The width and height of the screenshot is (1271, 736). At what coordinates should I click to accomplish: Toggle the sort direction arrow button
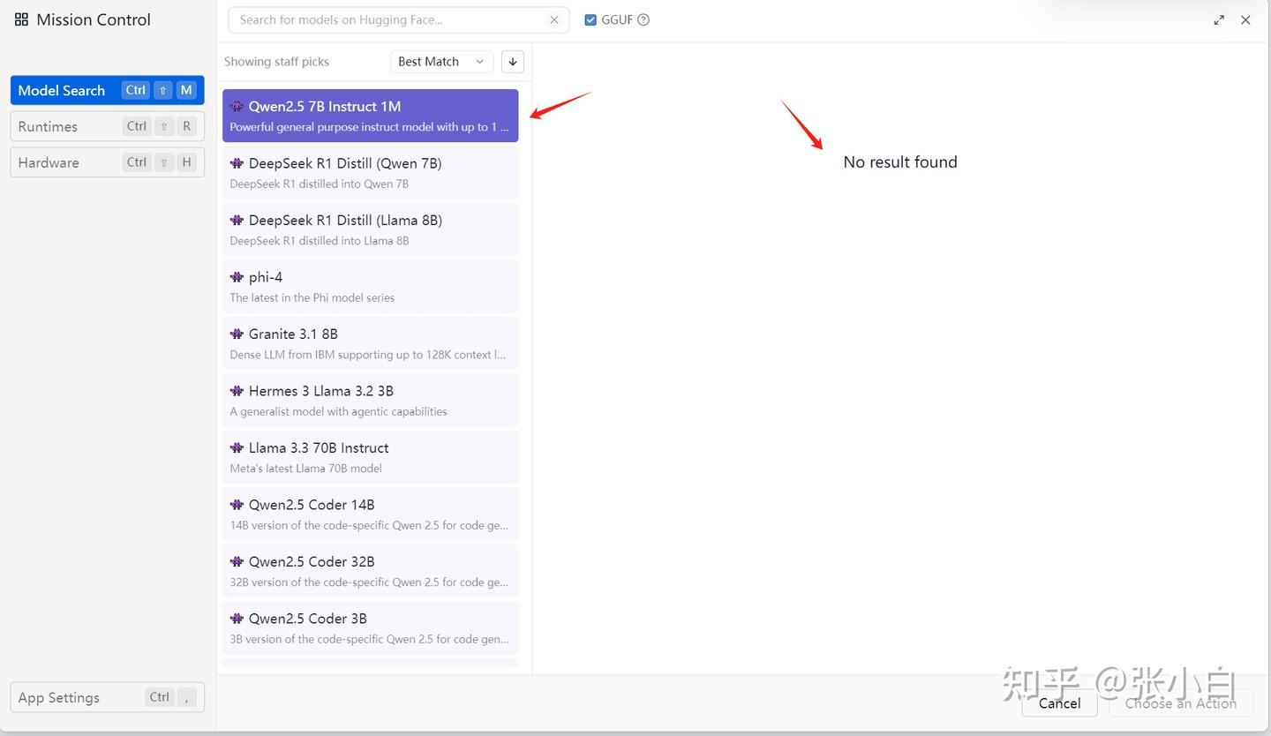tap(513, 62)
